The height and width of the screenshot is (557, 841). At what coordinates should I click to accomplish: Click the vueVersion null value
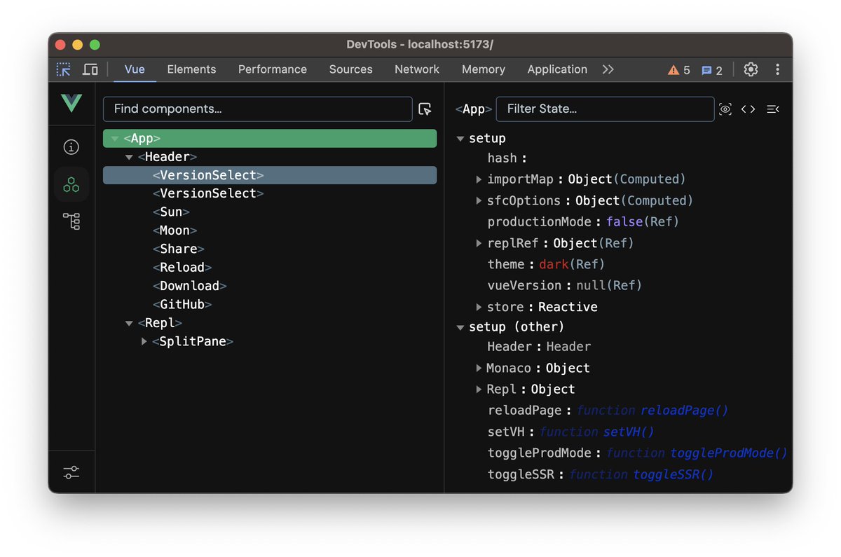[x=591, y=285]
